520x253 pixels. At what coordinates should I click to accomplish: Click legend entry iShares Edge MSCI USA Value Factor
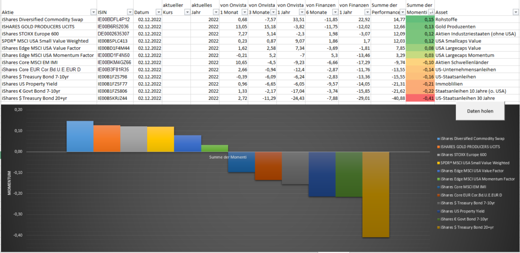[471, 171]
